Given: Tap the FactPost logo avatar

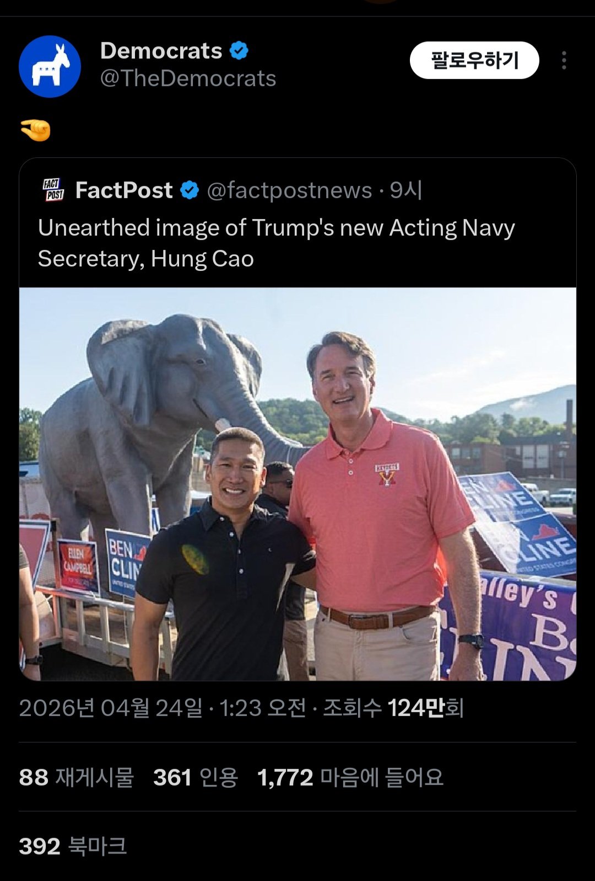Looking at the screenshot, I should 53,190.
